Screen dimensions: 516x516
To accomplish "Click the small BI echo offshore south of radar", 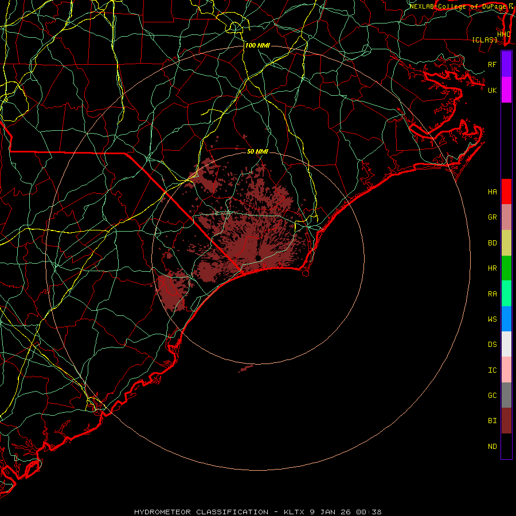I will (x=245, y=369).
